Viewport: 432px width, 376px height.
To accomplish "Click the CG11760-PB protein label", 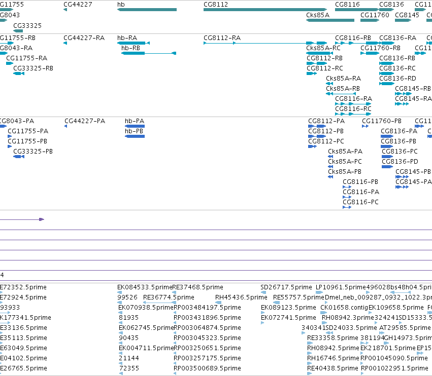I will click(382, 121).
